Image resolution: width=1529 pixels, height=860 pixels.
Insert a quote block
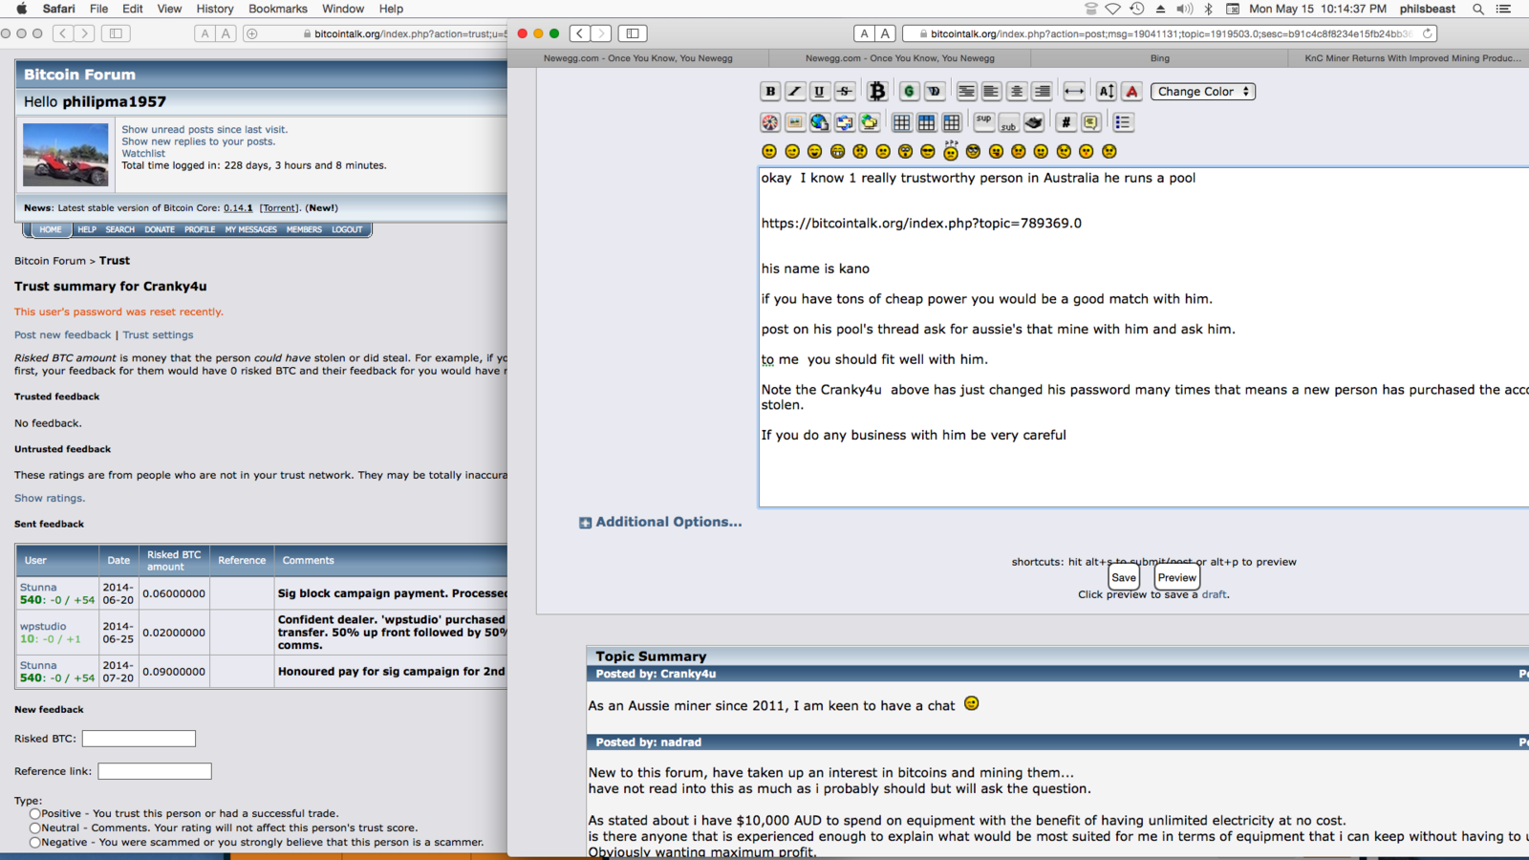(x=1090, y=122)
